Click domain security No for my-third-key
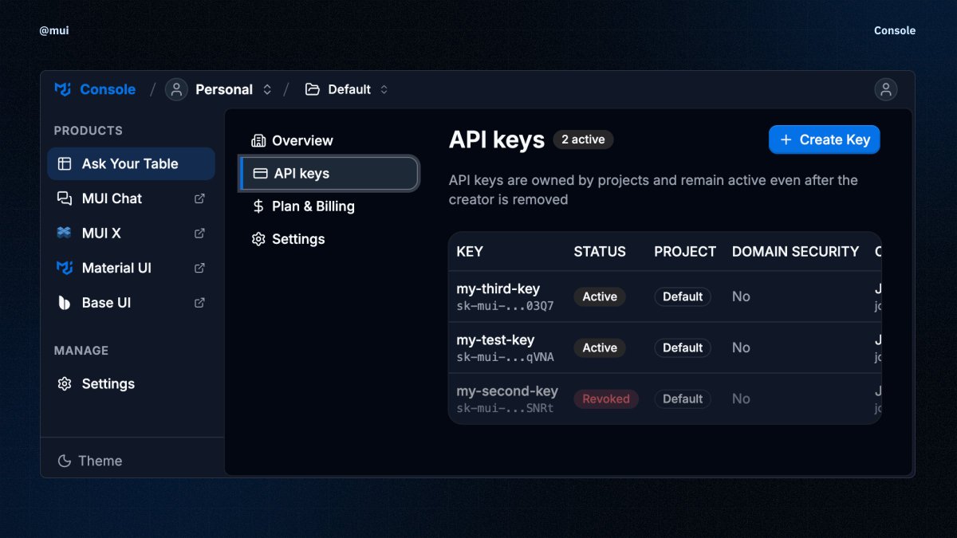957x538 pixels. (x=741, y=296)
